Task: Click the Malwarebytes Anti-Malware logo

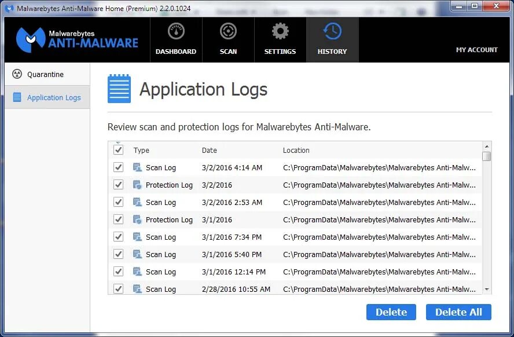Action: [77, 40]
